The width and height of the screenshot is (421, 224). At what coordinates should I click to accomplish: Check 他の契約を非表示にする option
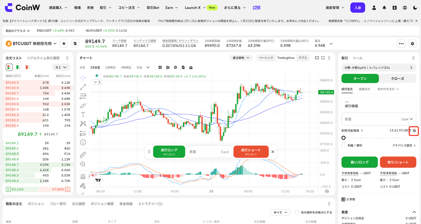coord(297,212)
